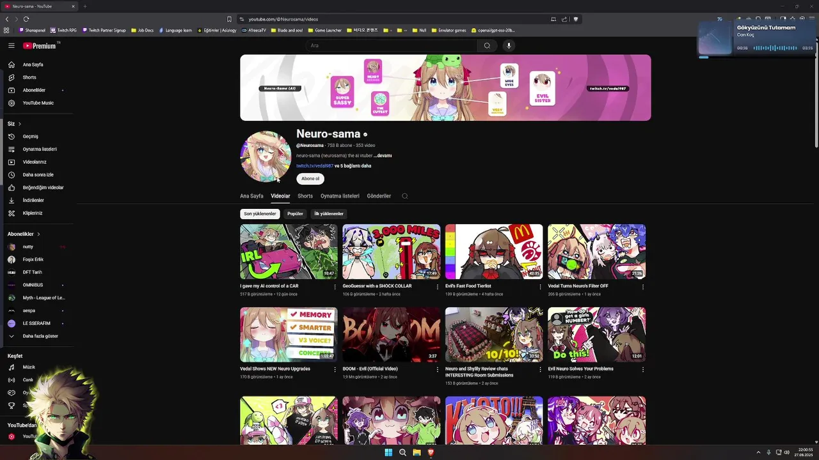
Task: Select the Son yüklenenler filter chip
Action: [x=260, y=214]
